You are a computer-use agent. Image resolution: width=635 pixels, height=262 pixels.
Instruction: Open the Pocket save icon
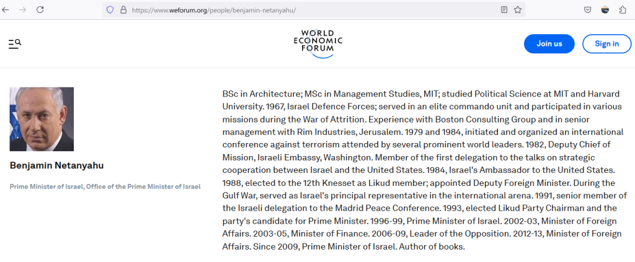coord(587,10)
